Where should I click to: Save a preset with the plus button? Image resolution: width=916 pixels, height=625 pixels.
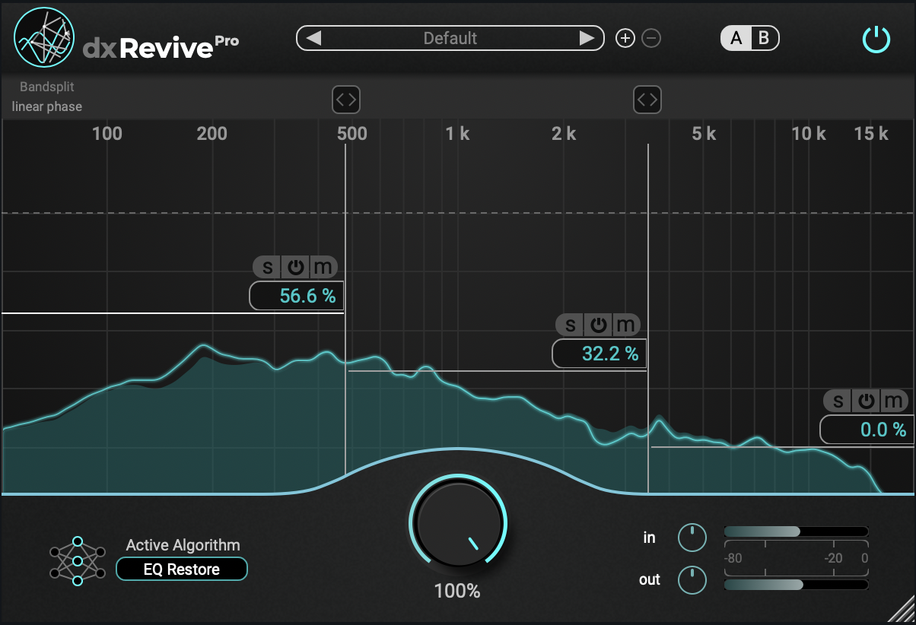[625, 37]
